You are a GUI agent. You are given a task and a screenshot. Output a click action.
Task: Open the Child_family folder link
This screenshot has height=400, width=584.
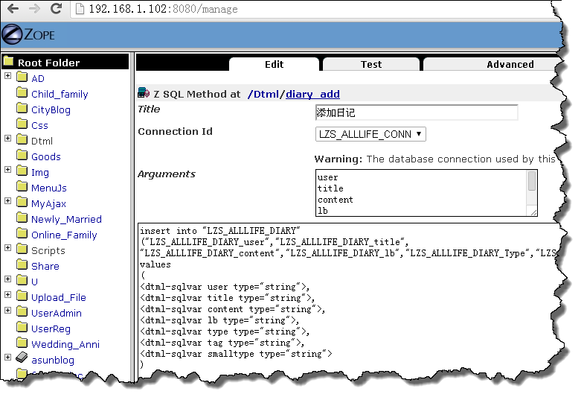(x=60, y=94)
